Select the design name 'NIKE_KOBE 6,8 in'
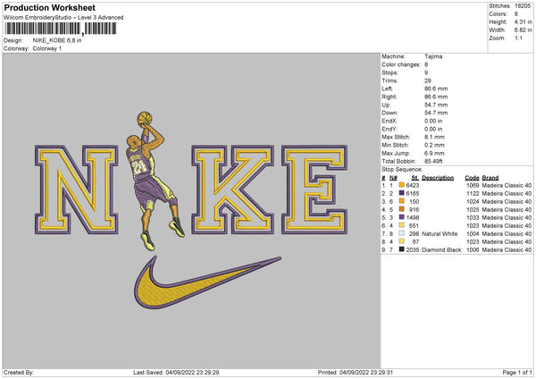 tap(57, 40)
